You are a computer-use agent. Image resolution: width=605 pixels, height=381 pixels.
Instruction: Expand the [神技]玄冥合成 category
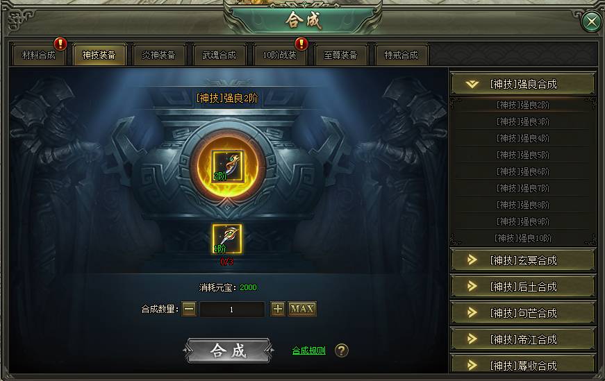tap(523, 260)
